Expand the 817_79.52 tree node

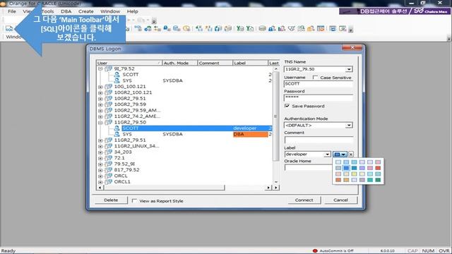100,170
